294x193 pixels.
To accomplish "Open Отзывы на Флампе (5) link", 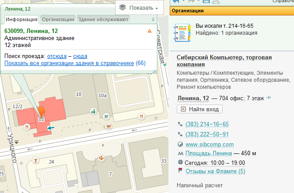I will point(216,171).
